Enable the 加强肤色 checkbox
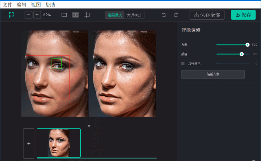The width and height of the screenshot is (261, 161). coord(183,63)
